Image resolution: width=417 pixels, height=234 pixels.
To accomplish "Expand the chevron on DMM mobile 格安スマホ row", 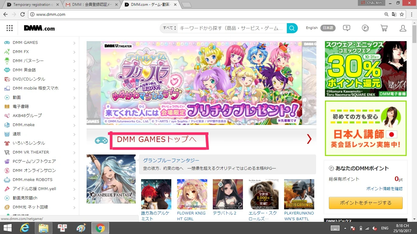I will [74, 89].
